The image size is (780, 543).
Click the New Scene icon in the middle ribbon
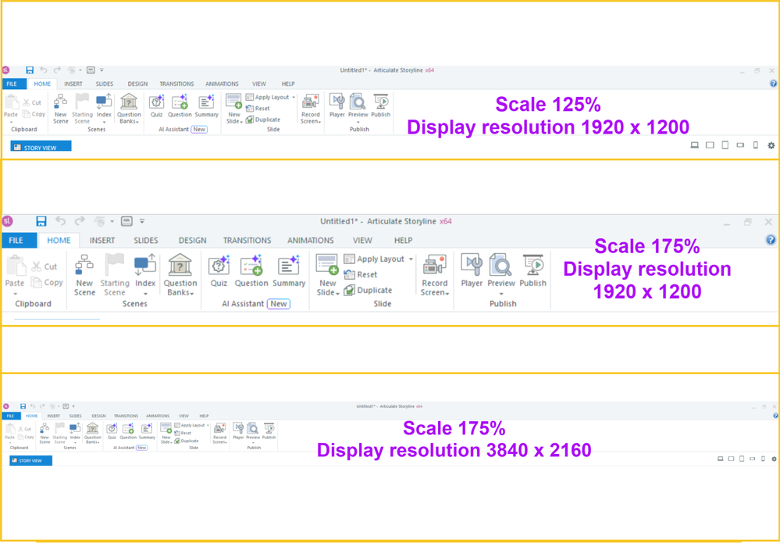(84, 266)
